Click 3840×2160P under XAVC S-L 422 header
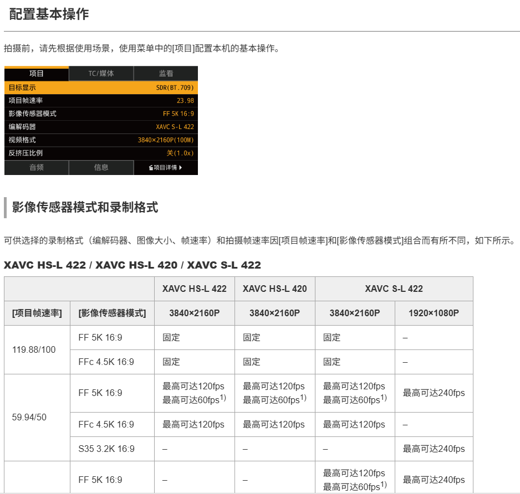The image size is (520, 494). [355, 313]
